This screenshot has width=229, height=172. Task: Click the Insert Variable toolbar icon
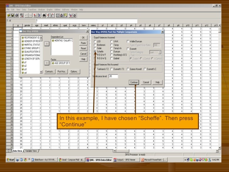[x=53, y=15]
